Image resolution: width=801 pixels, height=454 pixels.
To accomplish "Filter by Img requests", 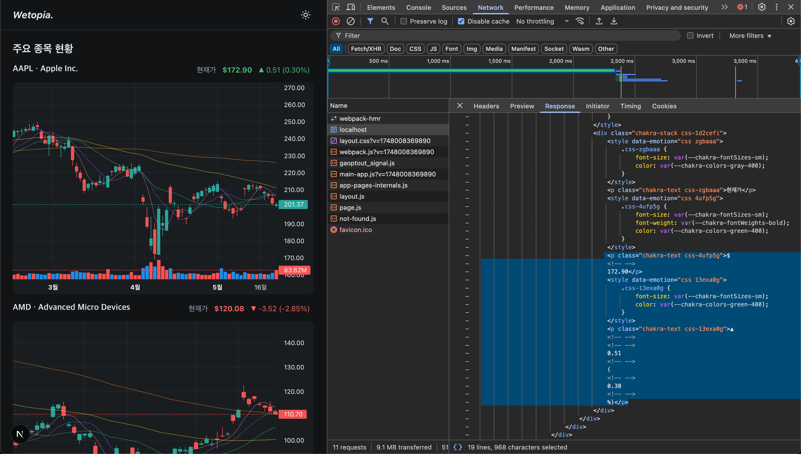I will click(472, 49).
